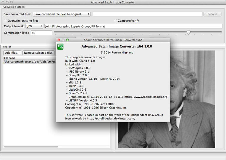Screen dimensions: 226x160
Task: Click the 'WebP 0.4.0' line
Action: pos(75,86)
